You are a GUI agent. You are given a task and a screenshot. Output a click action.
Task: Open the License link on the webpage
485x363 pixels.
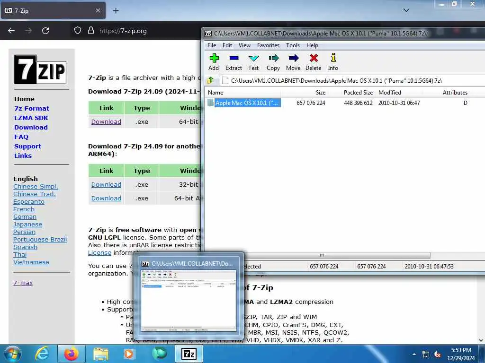point(99,252)
